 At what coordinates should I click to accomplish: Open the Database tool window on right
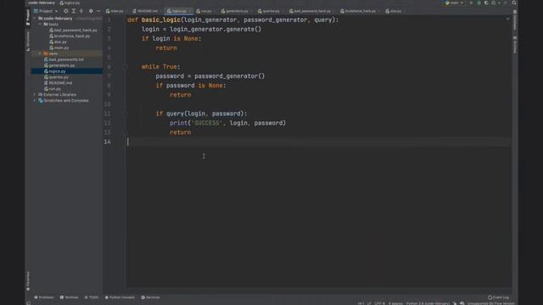515,20
